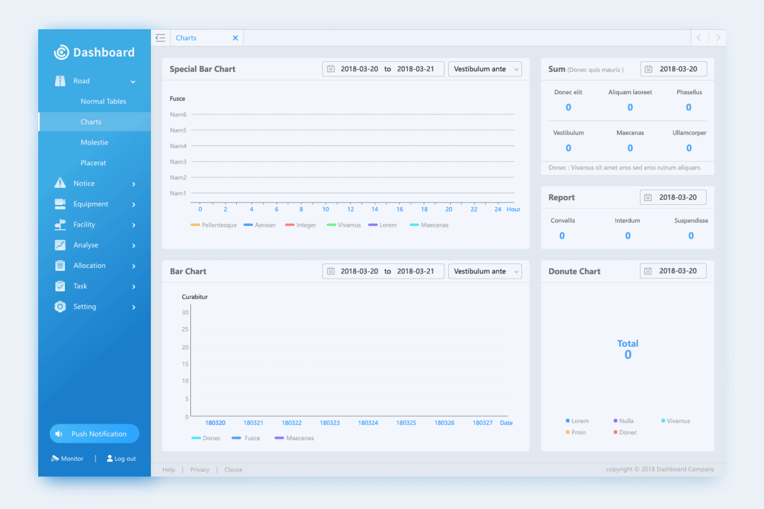This screenshot has height=509, width=764.
Task: Expand the Task sidebar item chevron
Action: pos(133,286)
